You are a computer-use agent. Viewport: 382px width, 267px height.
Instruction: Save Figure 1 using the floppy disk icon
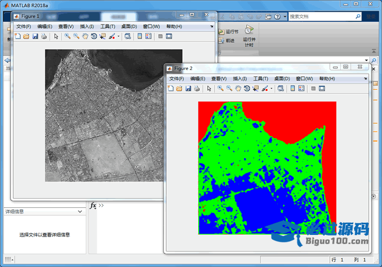pyautogui.click(x=35, y=36)
